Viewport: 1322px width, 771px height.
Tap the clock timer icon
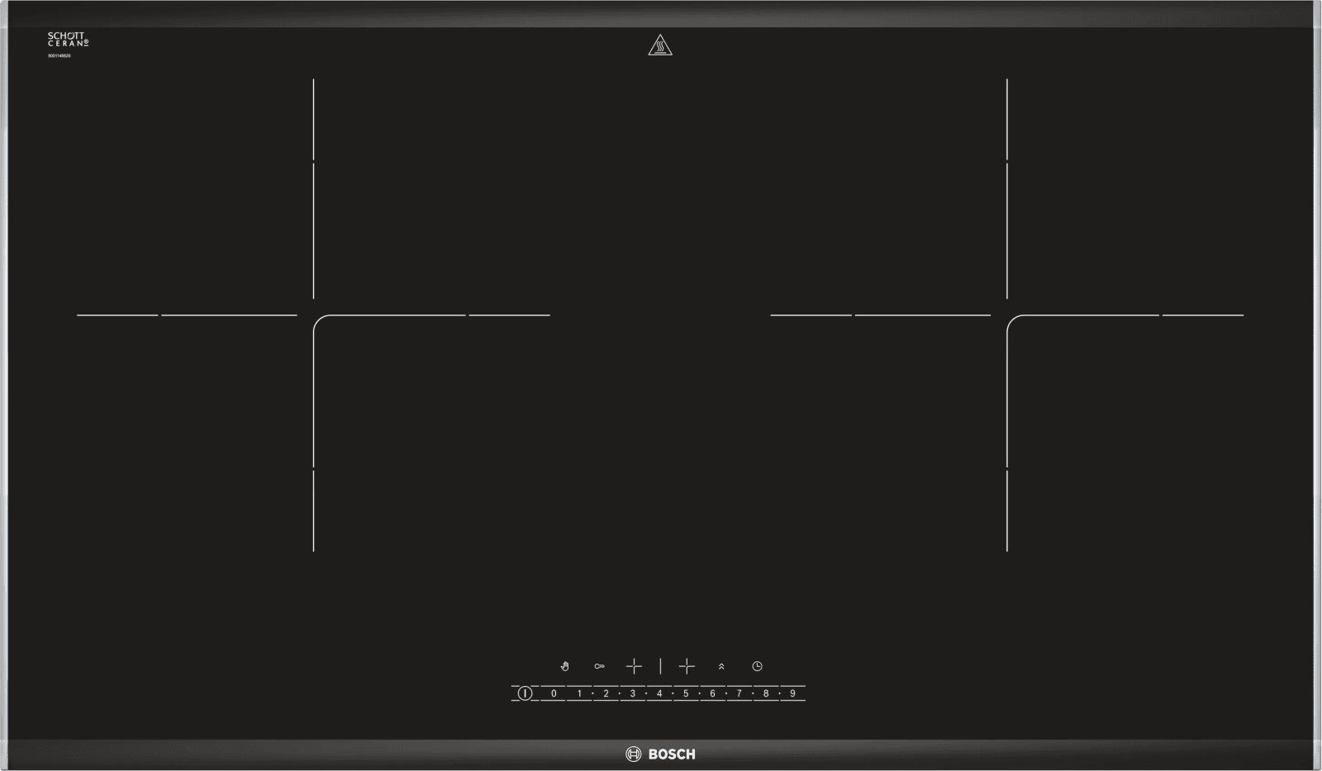[x=757, y=666]
